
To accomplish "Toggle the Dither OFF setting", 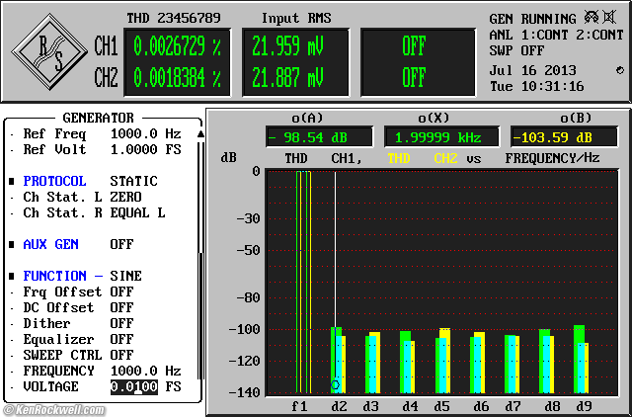I will pos(121,323).
